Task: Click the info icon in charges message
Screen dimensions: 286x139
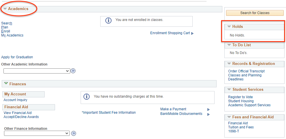Action: (x=87, y=97)
